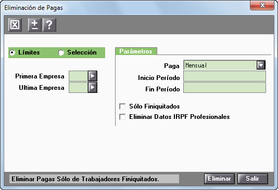The width and height of the screenshot is (278, 190).
Task: Click the Primera Empresa label
Action: 40,76
